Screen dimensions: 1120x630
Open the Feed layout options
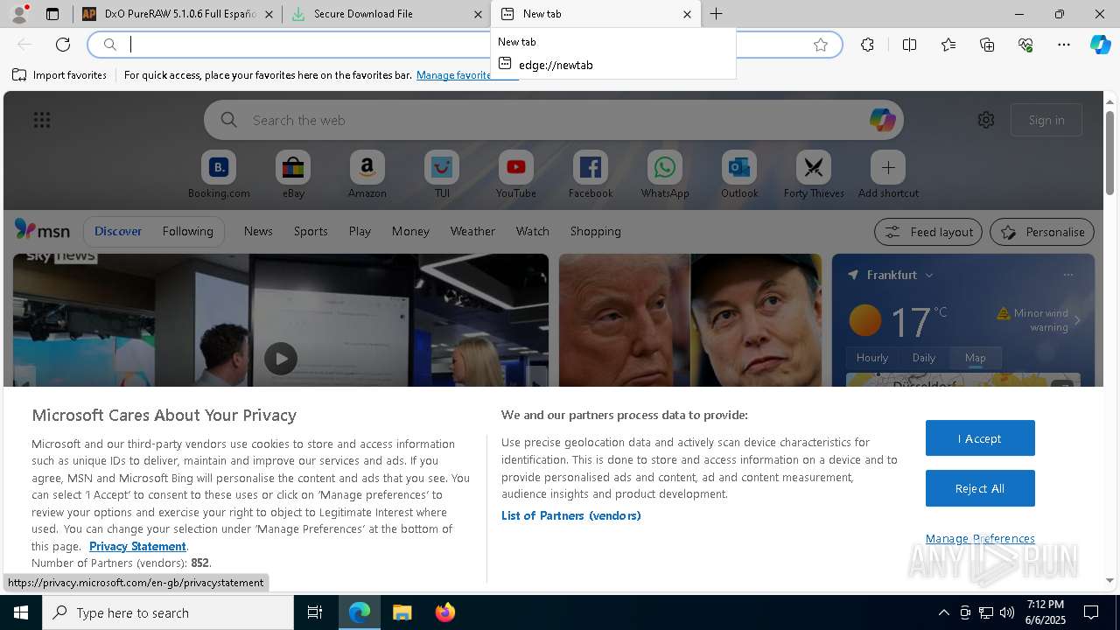pos(927,232)
